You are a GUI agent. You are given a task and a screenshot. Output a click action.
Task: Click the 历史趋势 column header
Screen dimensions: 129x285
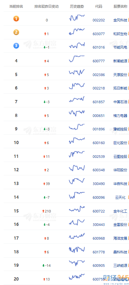click(77, 6)
